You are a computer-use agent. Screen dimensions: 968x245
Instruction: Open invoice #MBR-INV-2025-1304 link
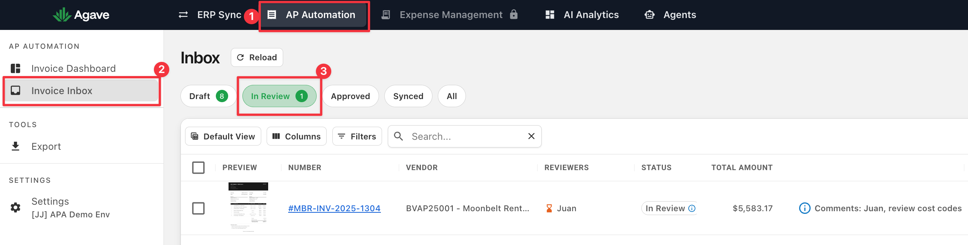click(x=334, y=208)
